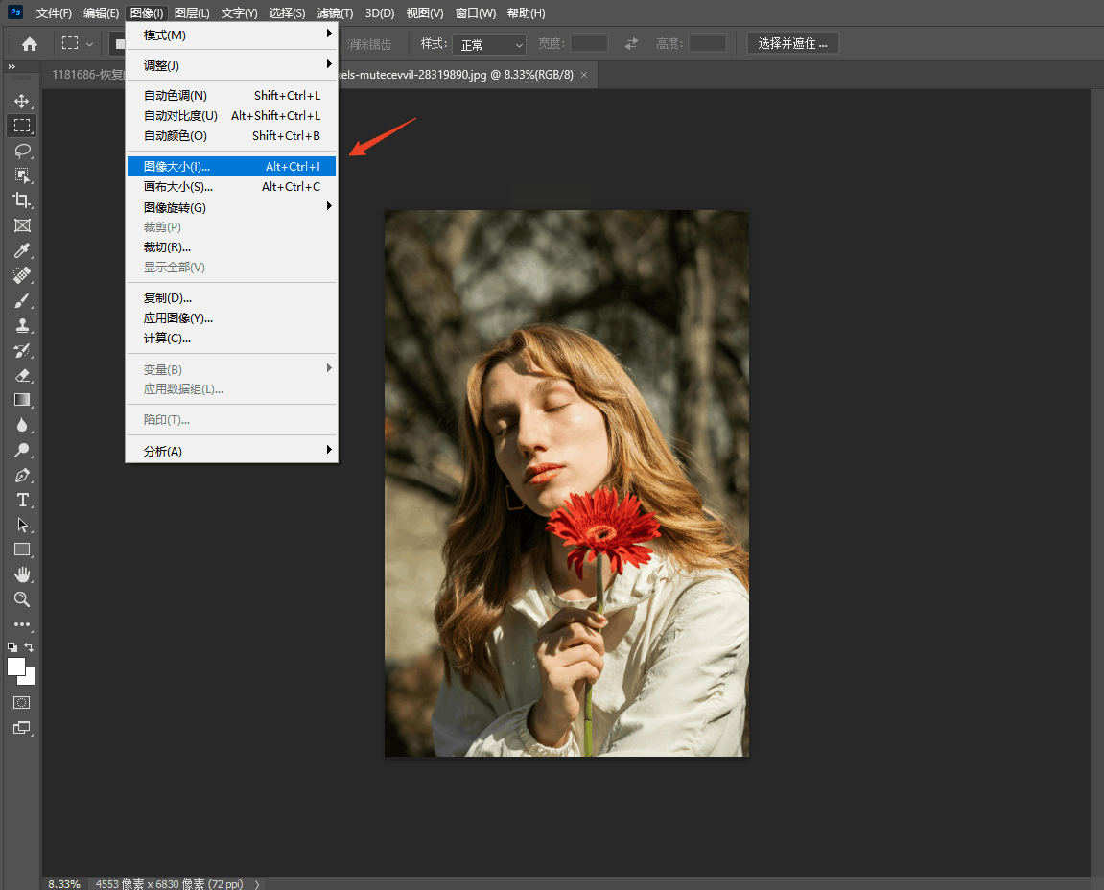
Task: Select the Move tool
Action: (x=22, y=101)
